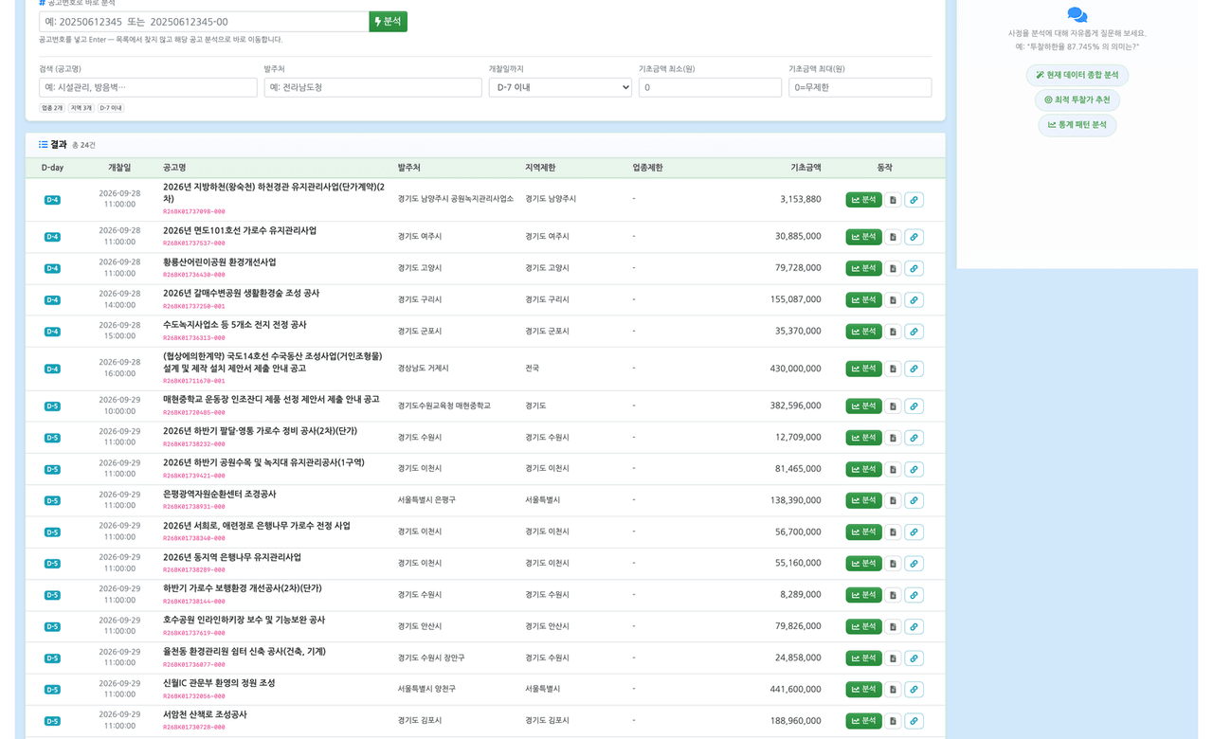The height and width of the screenshot is (739, 1213).
Task: Open link icon for 8,289,000 row
Action: 914,595
